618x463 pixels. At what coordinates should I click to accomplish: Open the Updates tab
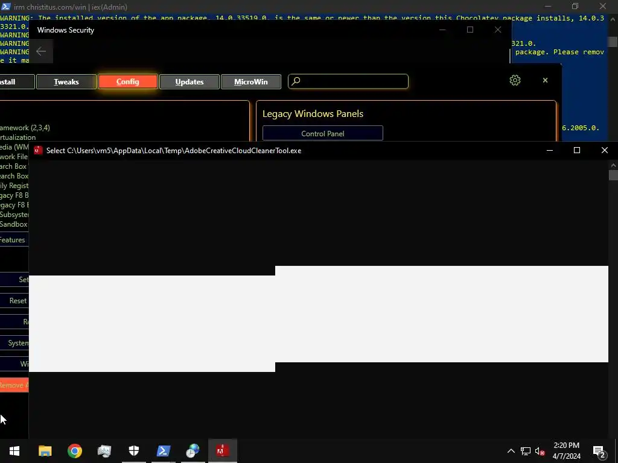(190, 81)
